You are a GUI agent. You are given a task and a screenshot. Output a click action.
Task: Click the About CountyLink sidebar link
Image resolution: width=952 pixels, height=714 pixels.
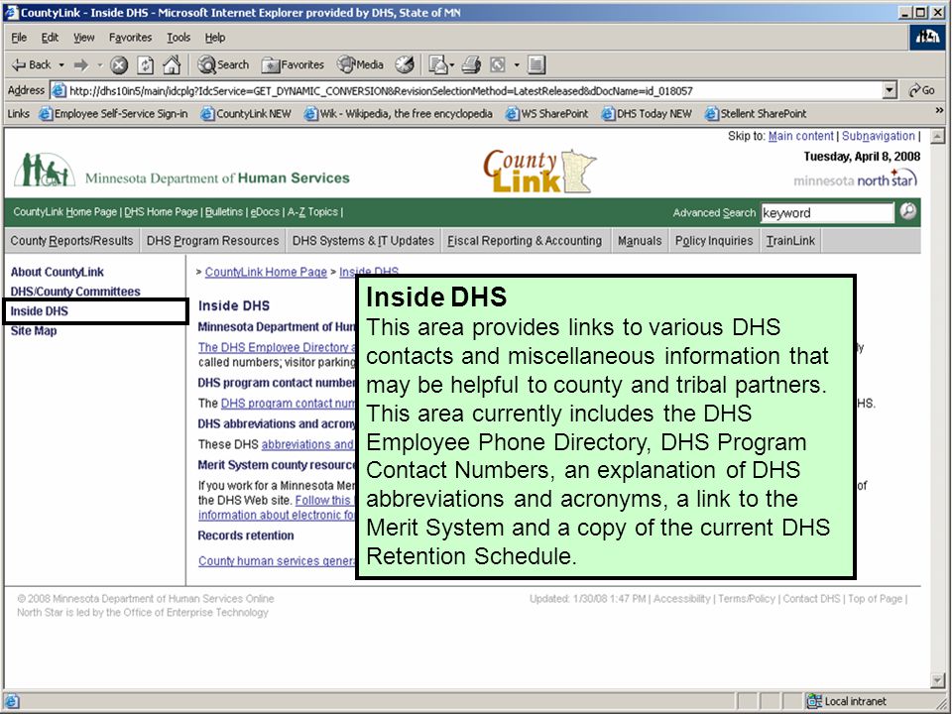58,272
